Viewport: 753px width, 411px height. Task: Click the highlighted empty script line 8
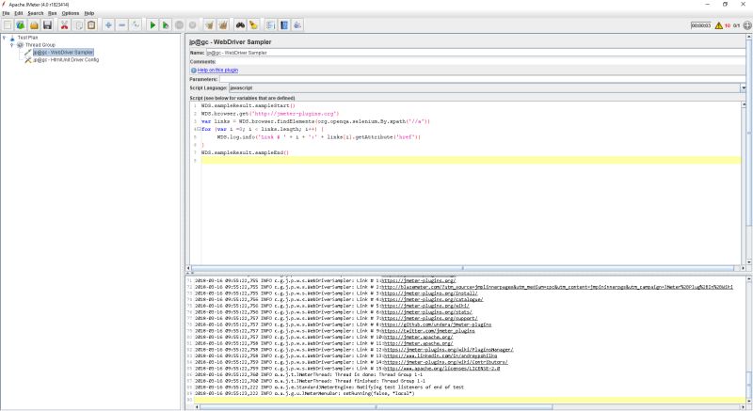471,160
